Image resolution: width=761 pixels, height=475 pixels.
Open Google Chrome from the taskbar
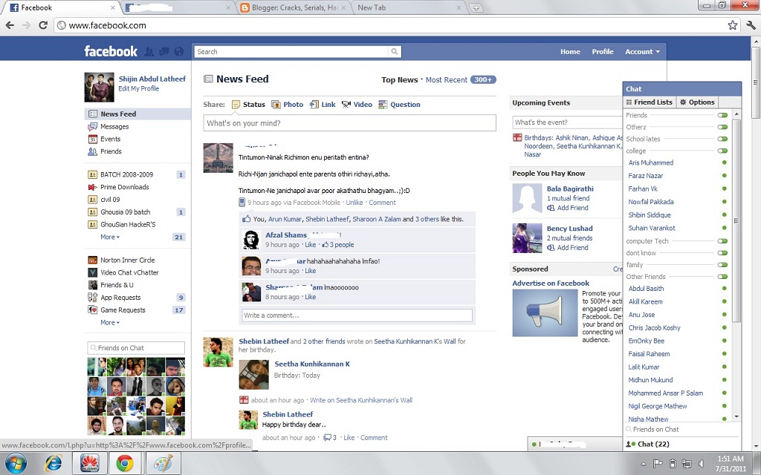coord(125,463)
